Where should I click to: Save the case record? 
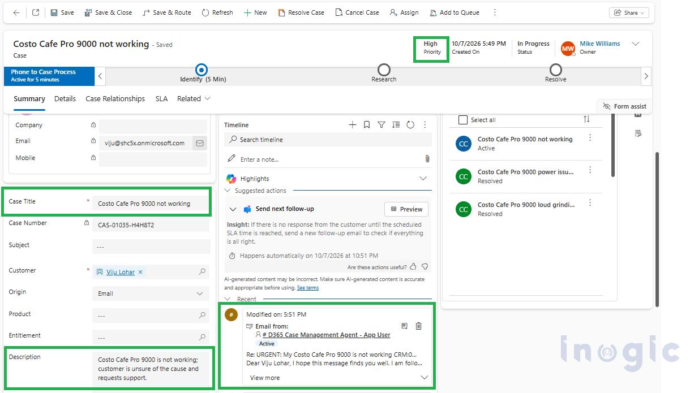pyautogui.click(x=62, y=12)
